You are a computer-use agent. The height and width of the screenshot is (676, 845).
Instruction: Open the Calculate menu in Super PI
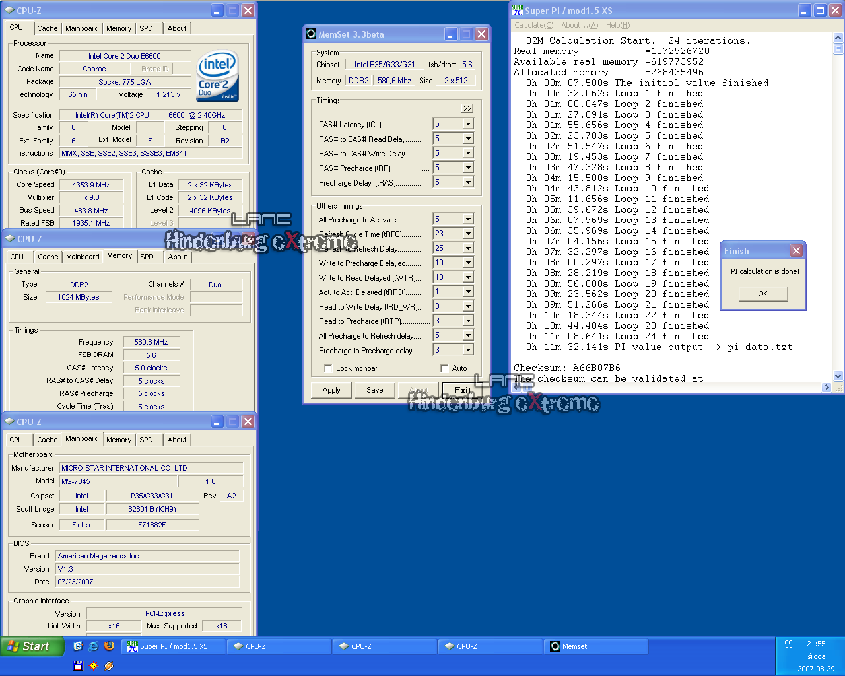point(533,25)
